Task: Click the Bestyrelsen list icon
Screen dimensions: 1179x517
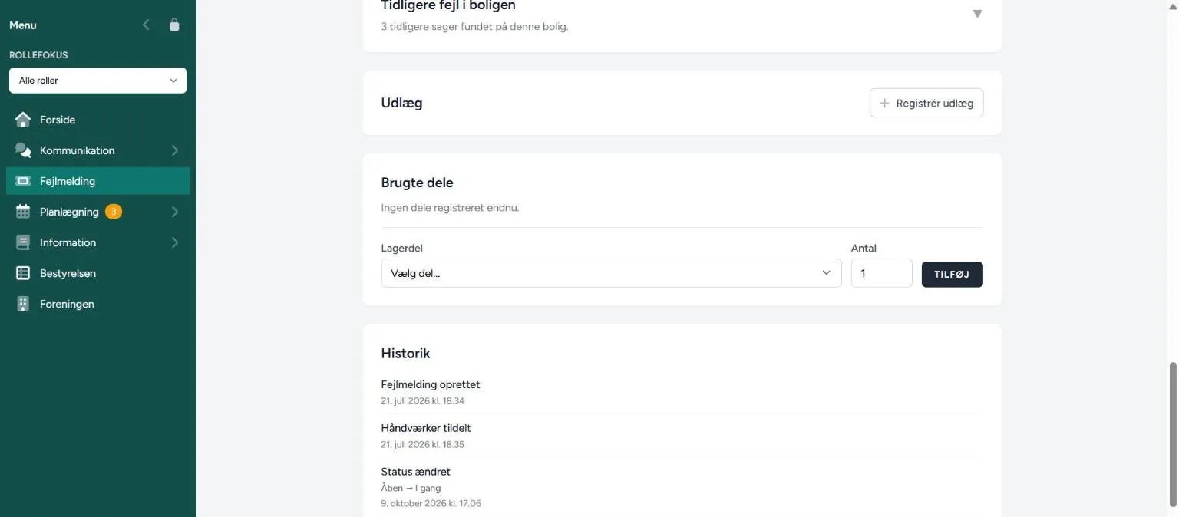Action: click(23, 273)
